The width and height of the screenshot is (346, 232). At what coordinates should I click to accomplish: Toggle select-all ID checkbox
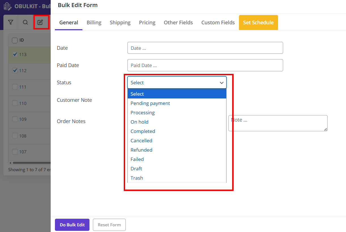15,40
